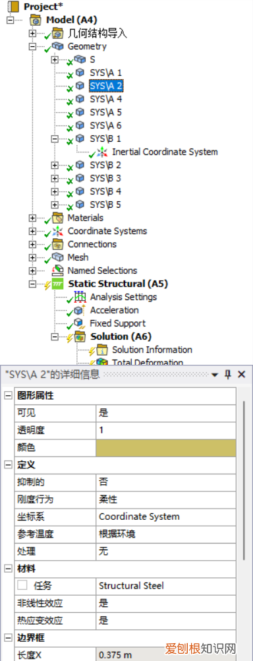Pin the details panel with pushpin icon
This screenshot has width=253, height=661.
pyautogui.click(x=229, y=374)
